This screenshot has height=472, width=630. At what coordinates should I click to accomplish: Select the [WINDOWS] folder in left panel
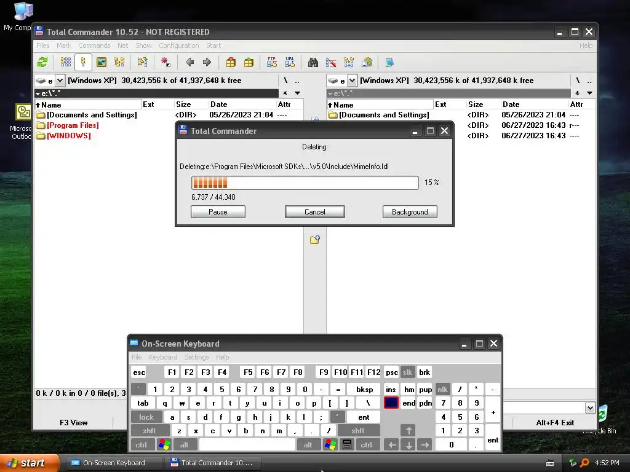(x=69, y=136)
